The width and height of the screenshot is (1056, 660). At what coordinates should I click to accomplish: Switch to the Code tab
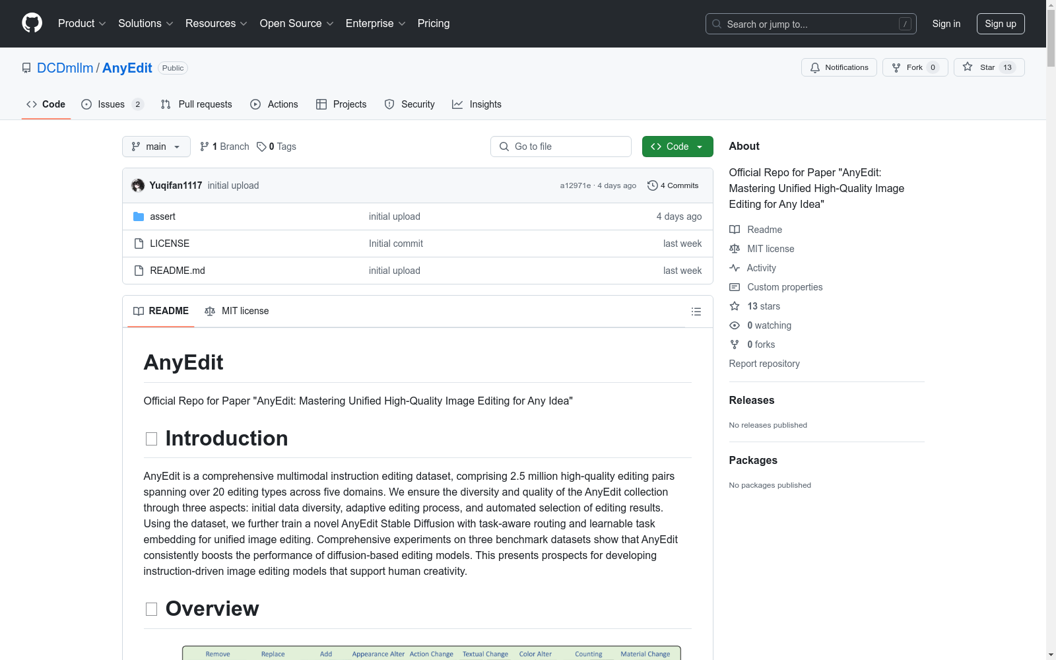coord(46,104)
